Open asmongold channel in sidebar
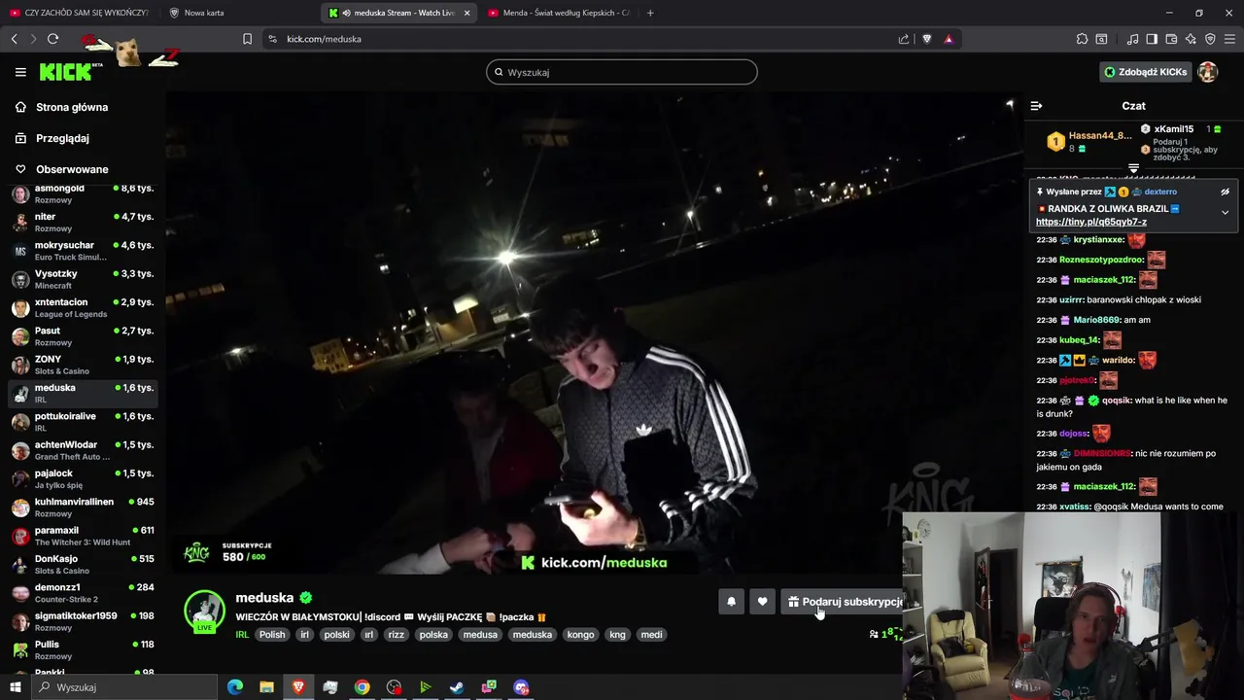Screen dimensions: 1244x700 click(83, 193)
